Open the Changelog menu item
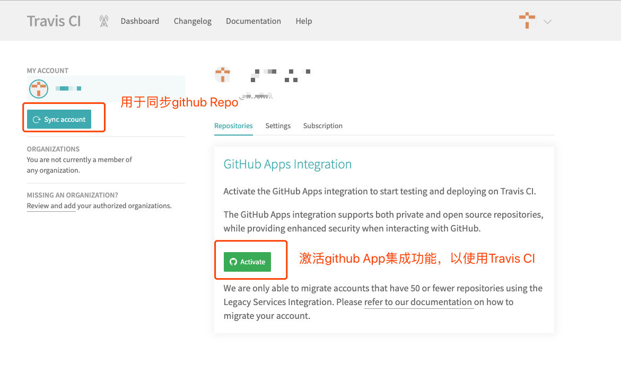 click(x=193, y=21)
